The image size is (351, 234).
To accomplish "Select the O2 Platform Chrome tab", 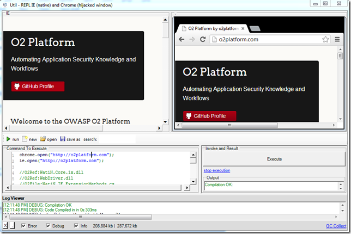I will click(x=213, y=27).
